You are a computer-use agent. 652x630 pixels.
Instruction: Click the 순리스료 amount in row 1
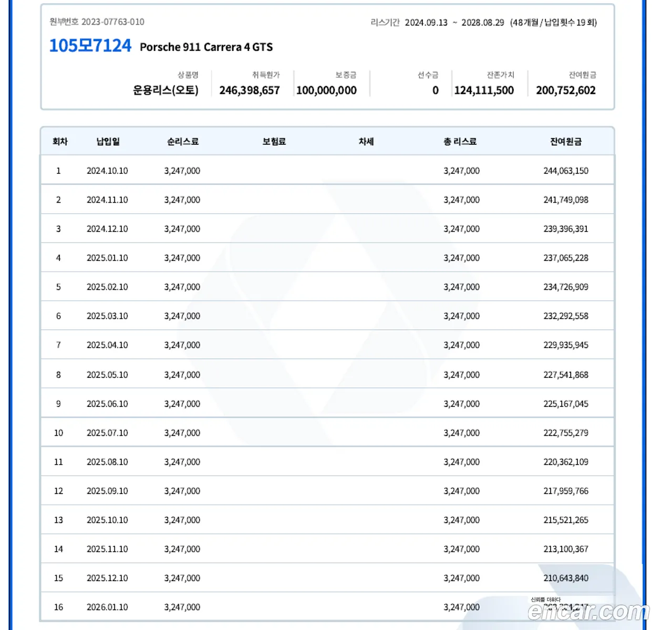click(182, 171)
